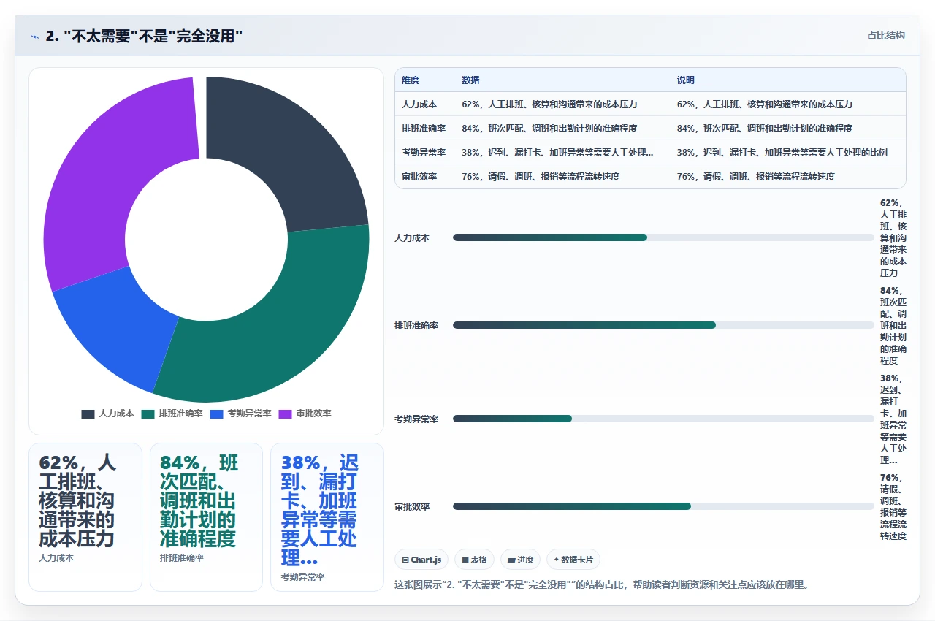
Task: Click the chart description sentence at bottom
Action: [601, 584]
